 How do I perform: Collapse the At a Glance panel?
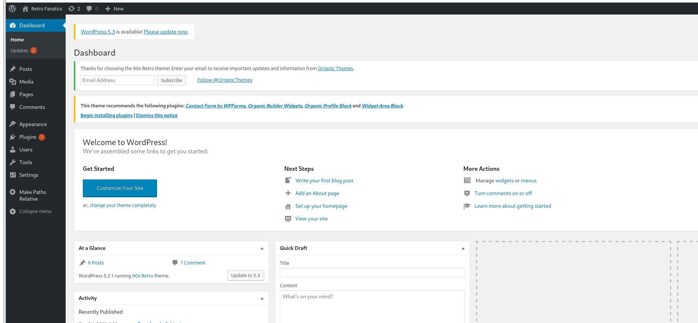[262, 248]
